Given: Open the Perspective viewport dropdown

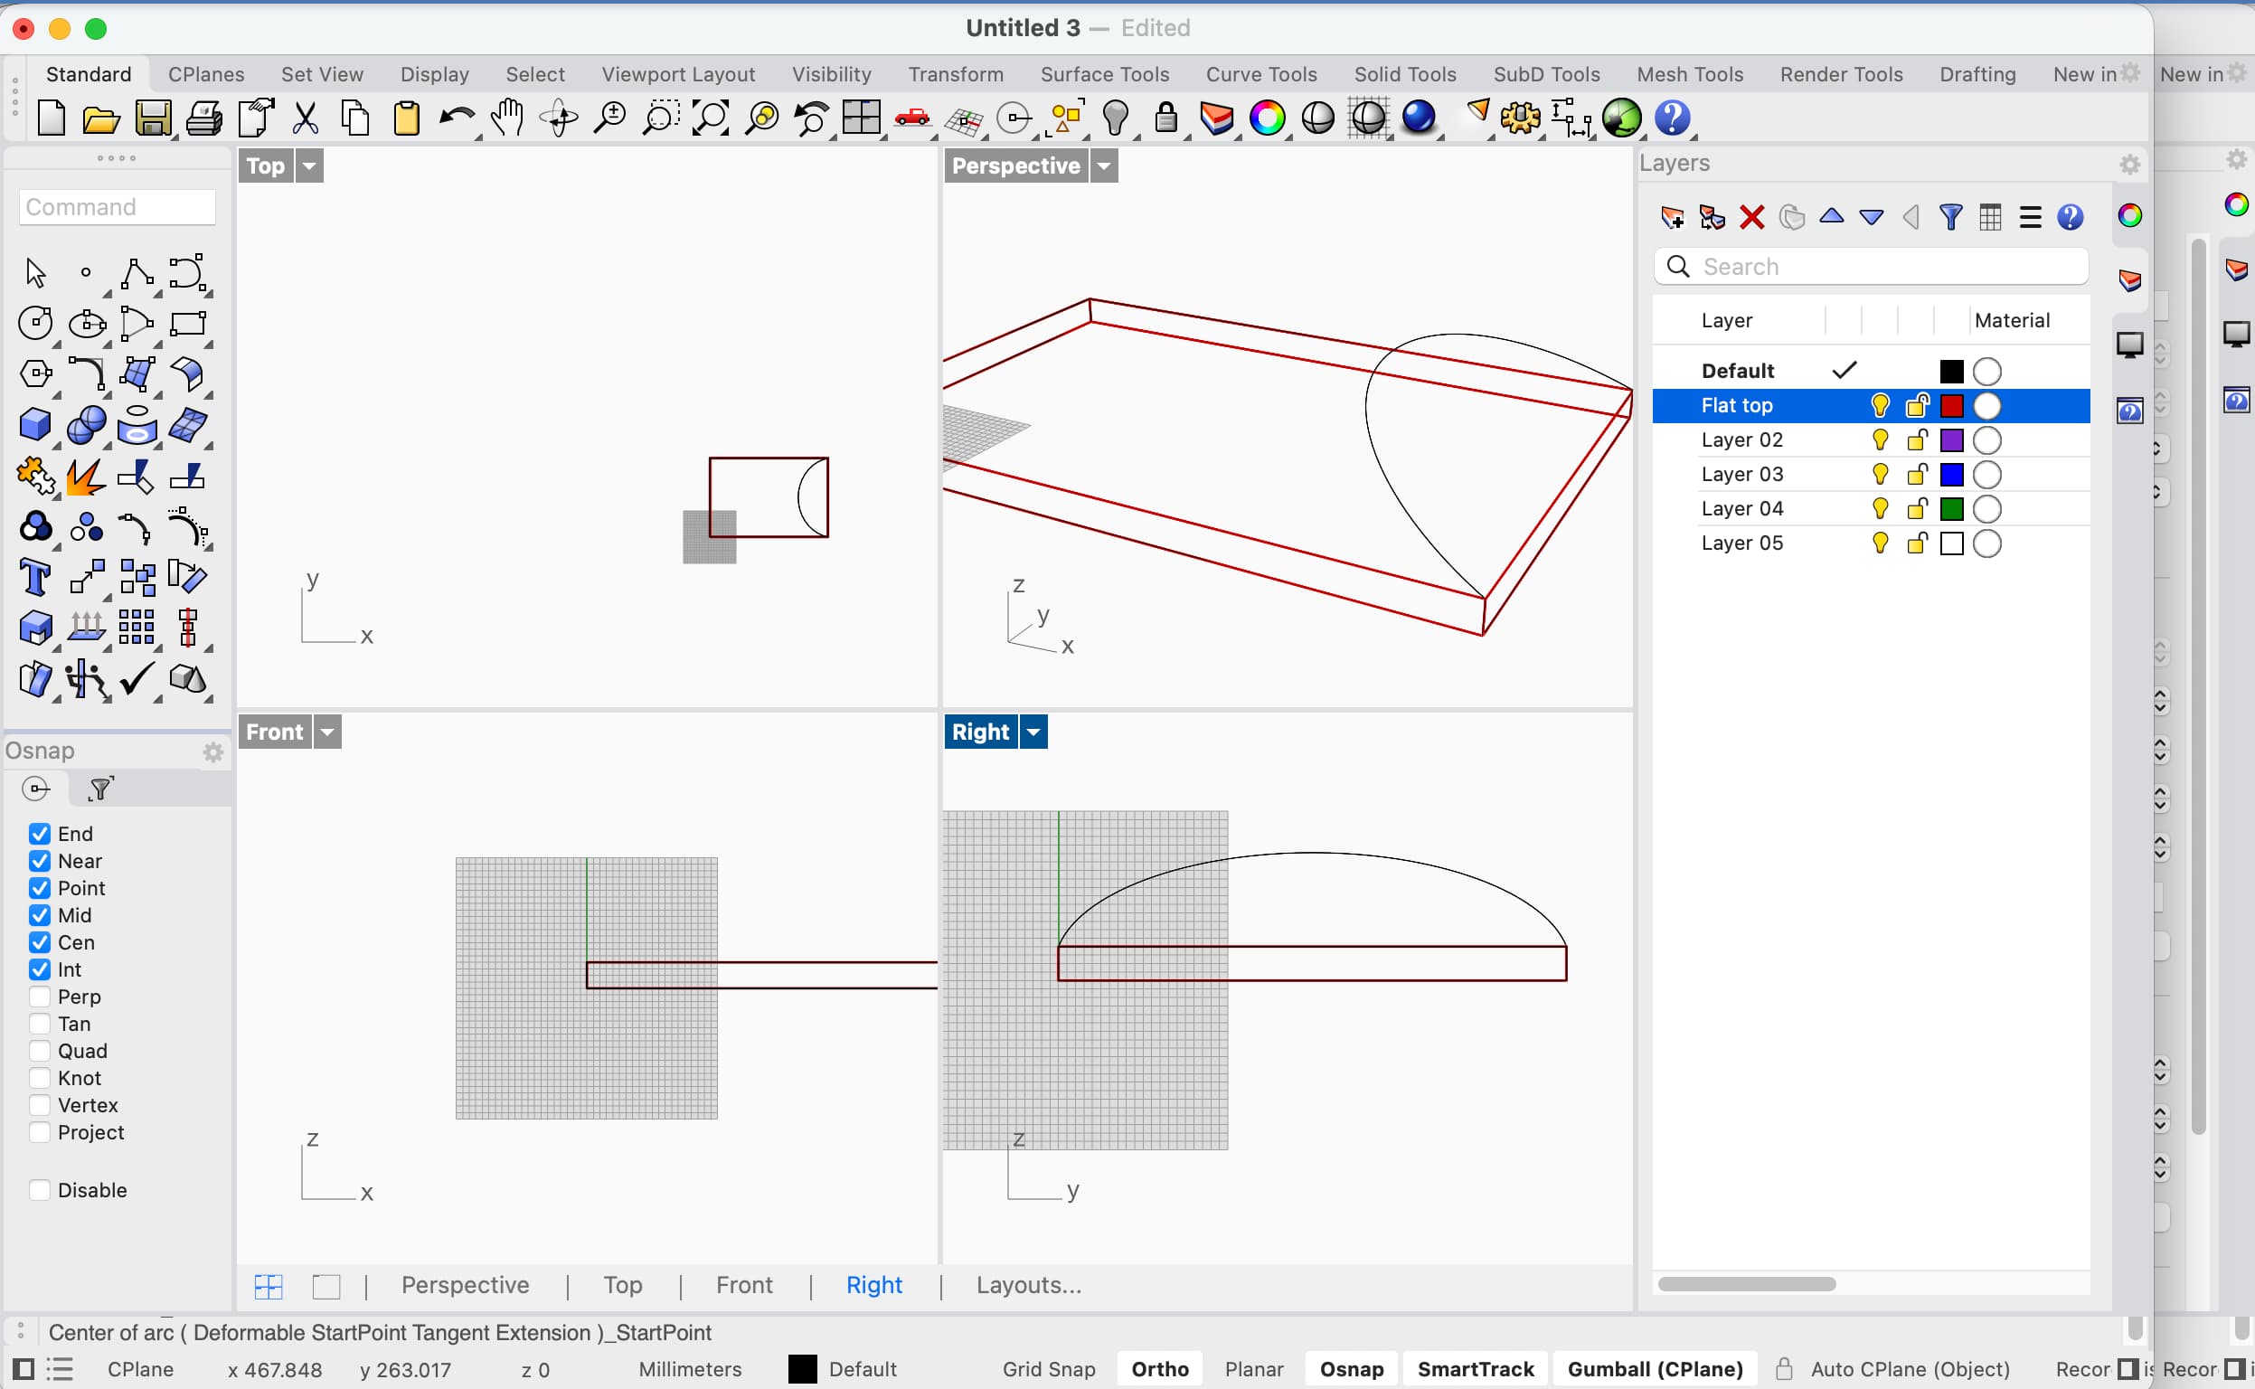Looking at the screenshot, I should [1104, 165].
